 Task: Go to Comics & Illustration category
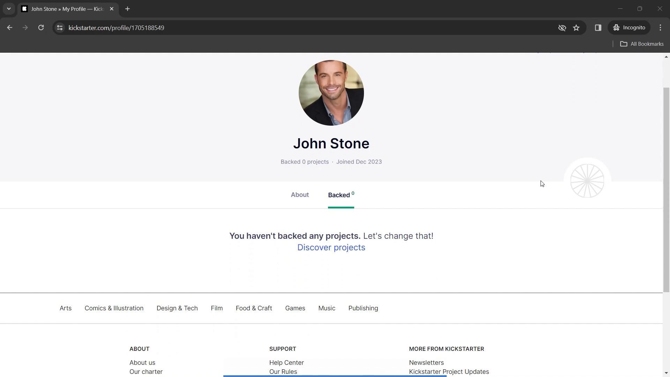pyautogui.click(x=114, y=308)
